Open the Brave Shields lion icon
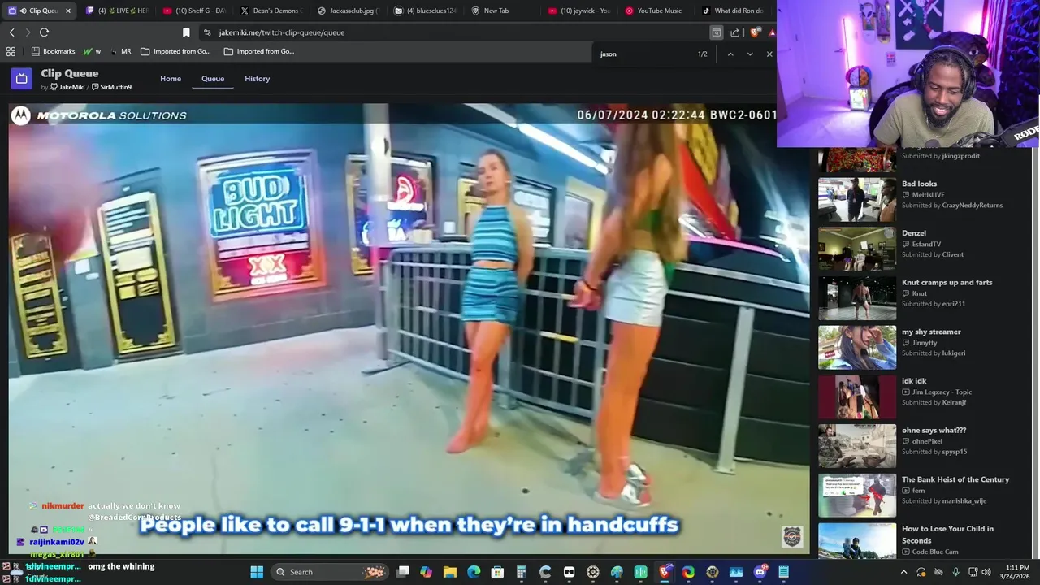This screenshot has height=585, width=1040. click(x=755, y=32)
